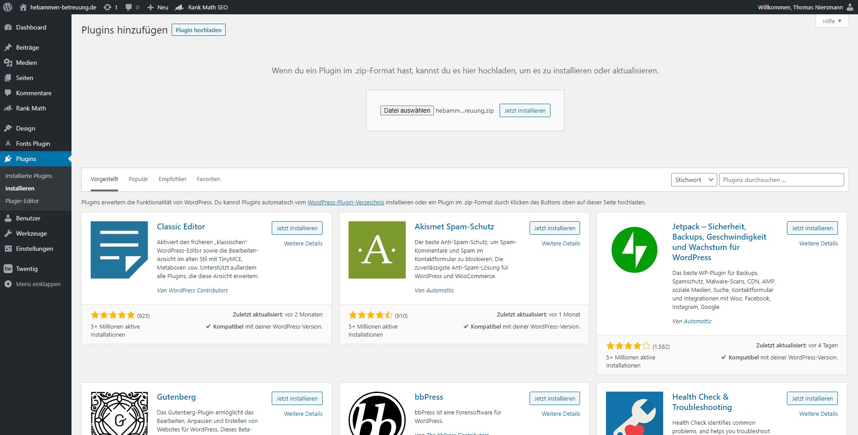
Task: Click the Plugins durchsuchen search field
Action: click(x=781, y=180)
